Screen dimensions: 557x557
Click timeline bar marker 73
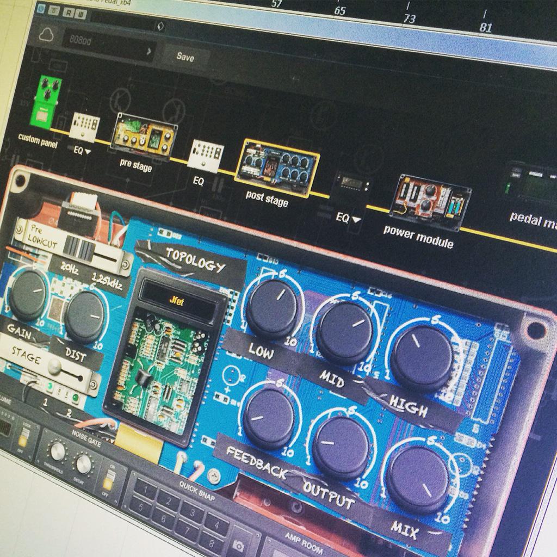click(409, 18)
